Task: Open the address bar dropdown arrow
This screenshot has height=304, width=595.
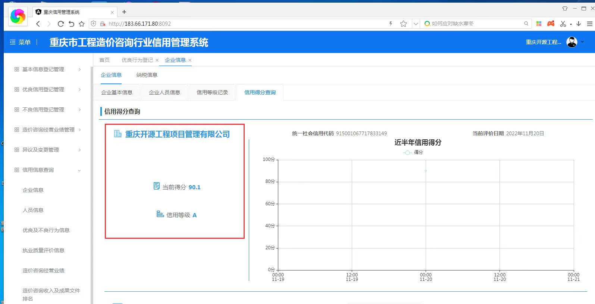Action: [x=416, y=24]
